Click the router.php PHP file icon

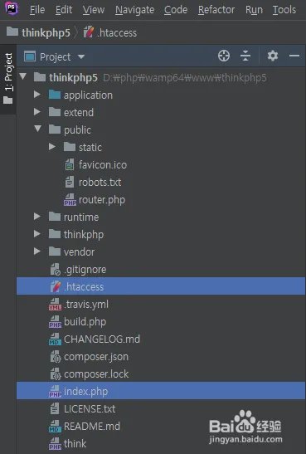pyautogui.click(x=70, y=200)
